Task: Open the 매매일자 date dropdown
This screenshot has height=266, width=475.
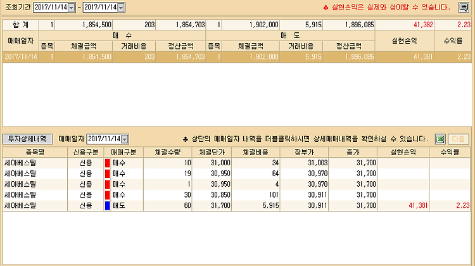Action: click(125, 139)
